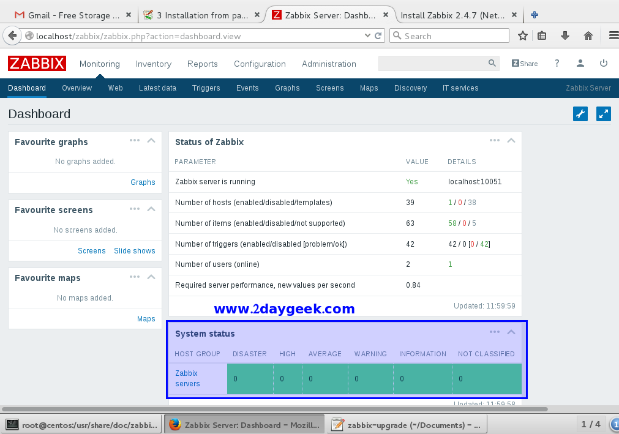
Task: Open Favourite graphs menu dots
Action: pos(135,140)
